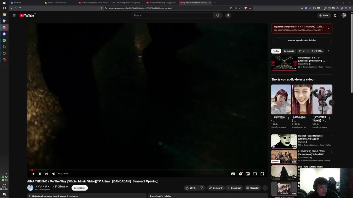Viewport: 353px width, 198px height.
Task: Seek on the red video progress bar
Action: pyautogui.click(x=147, y=170)
